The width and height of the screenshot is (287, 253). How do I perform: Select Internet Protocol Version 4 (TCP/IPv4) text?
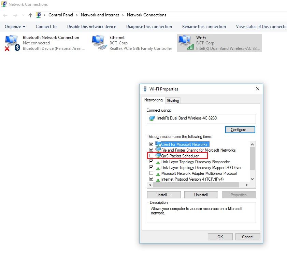192,179
